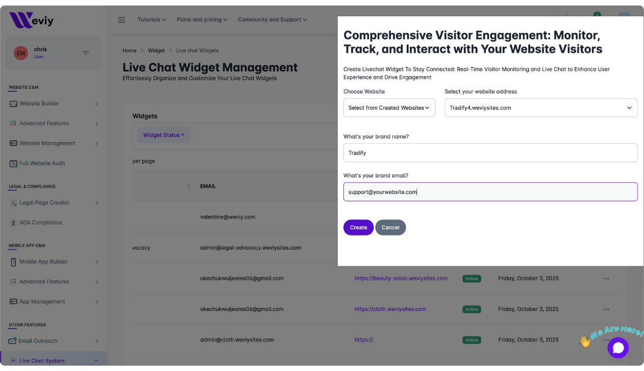
Task: Click the Cancel button
Action: (x=390, y=227)
